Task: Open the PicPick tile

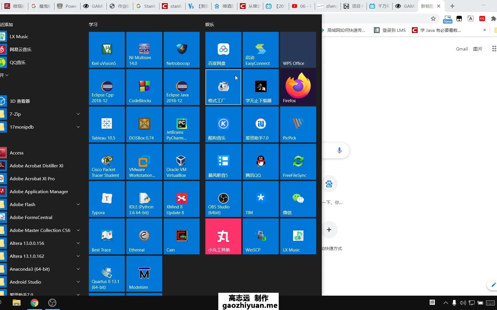Action: pyautogui.click(x=298, y=124)
